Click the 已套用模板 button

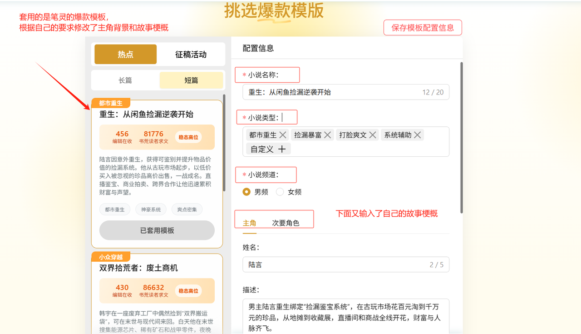(157, 230)
